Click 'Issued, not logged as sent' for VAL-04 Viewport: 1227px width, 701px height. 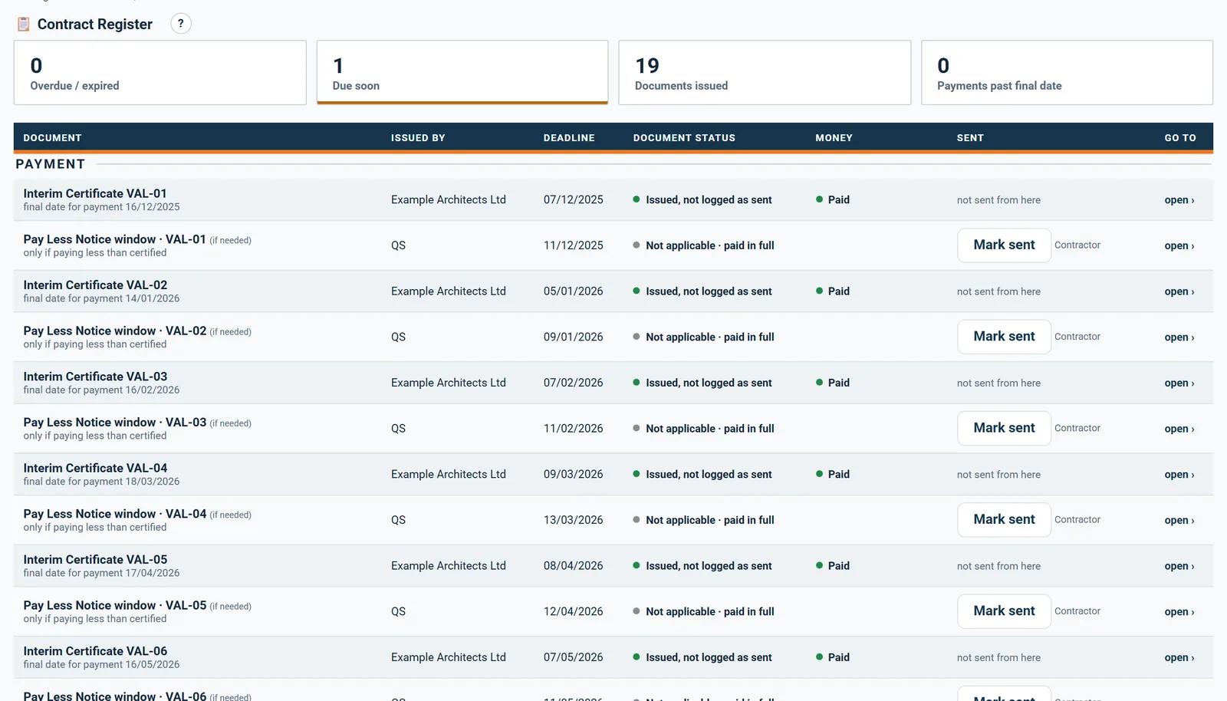702,475
